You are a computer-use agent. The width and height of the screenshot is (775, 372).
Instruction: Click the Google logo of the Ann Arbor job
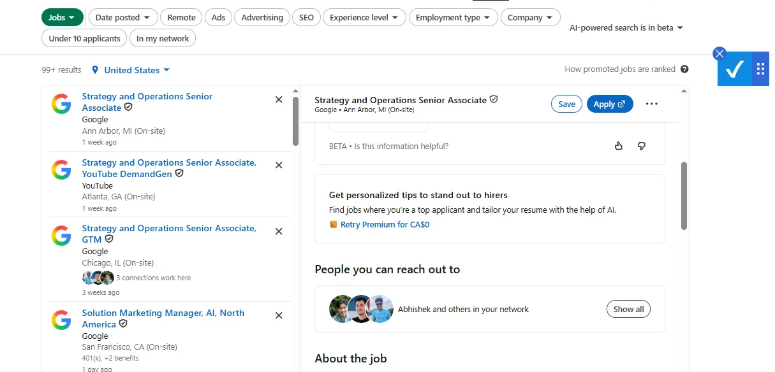(x=61, y=104)
